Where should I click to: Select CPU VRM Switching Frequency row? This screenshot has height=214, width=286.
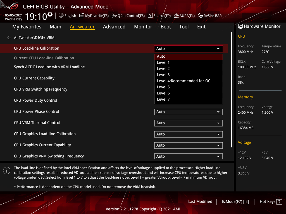pos(40,89)
